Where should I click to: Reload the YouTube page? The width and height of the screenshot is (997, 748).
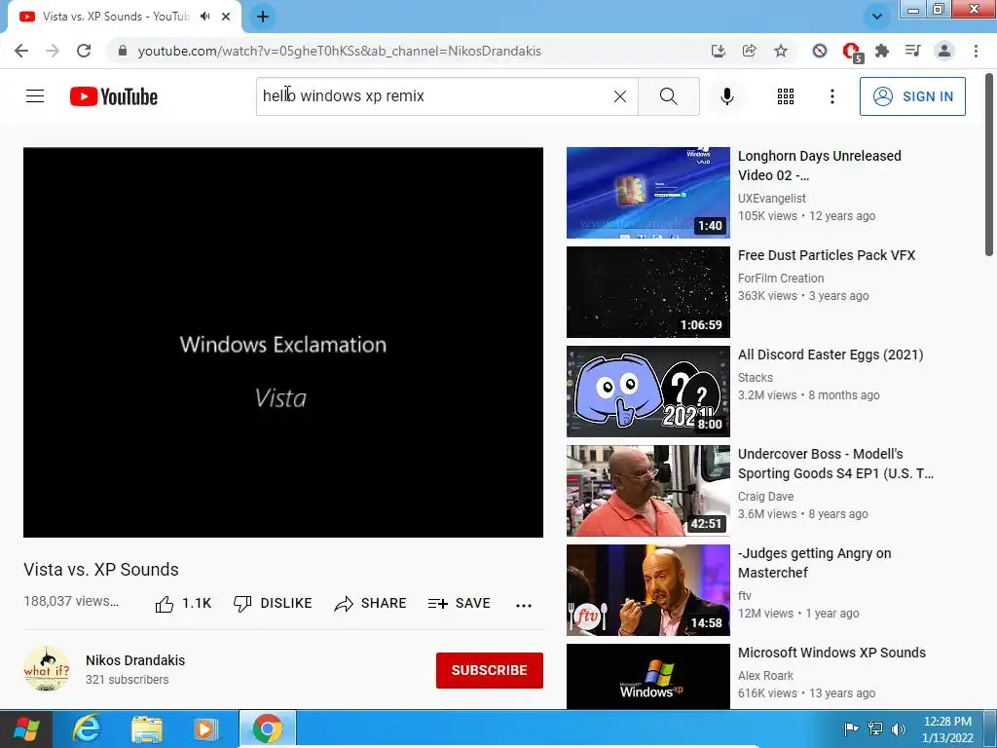point(84,51)
